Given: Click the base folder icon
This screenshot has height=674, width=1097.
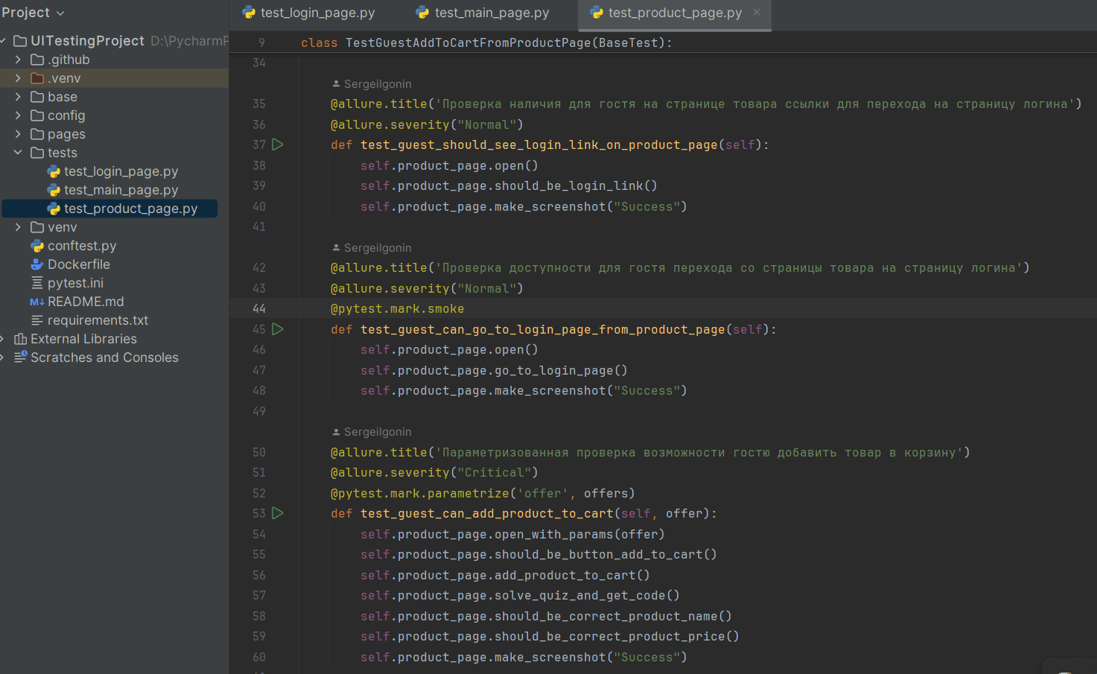Looking at the screenshot, I should [x=37, y=97].
